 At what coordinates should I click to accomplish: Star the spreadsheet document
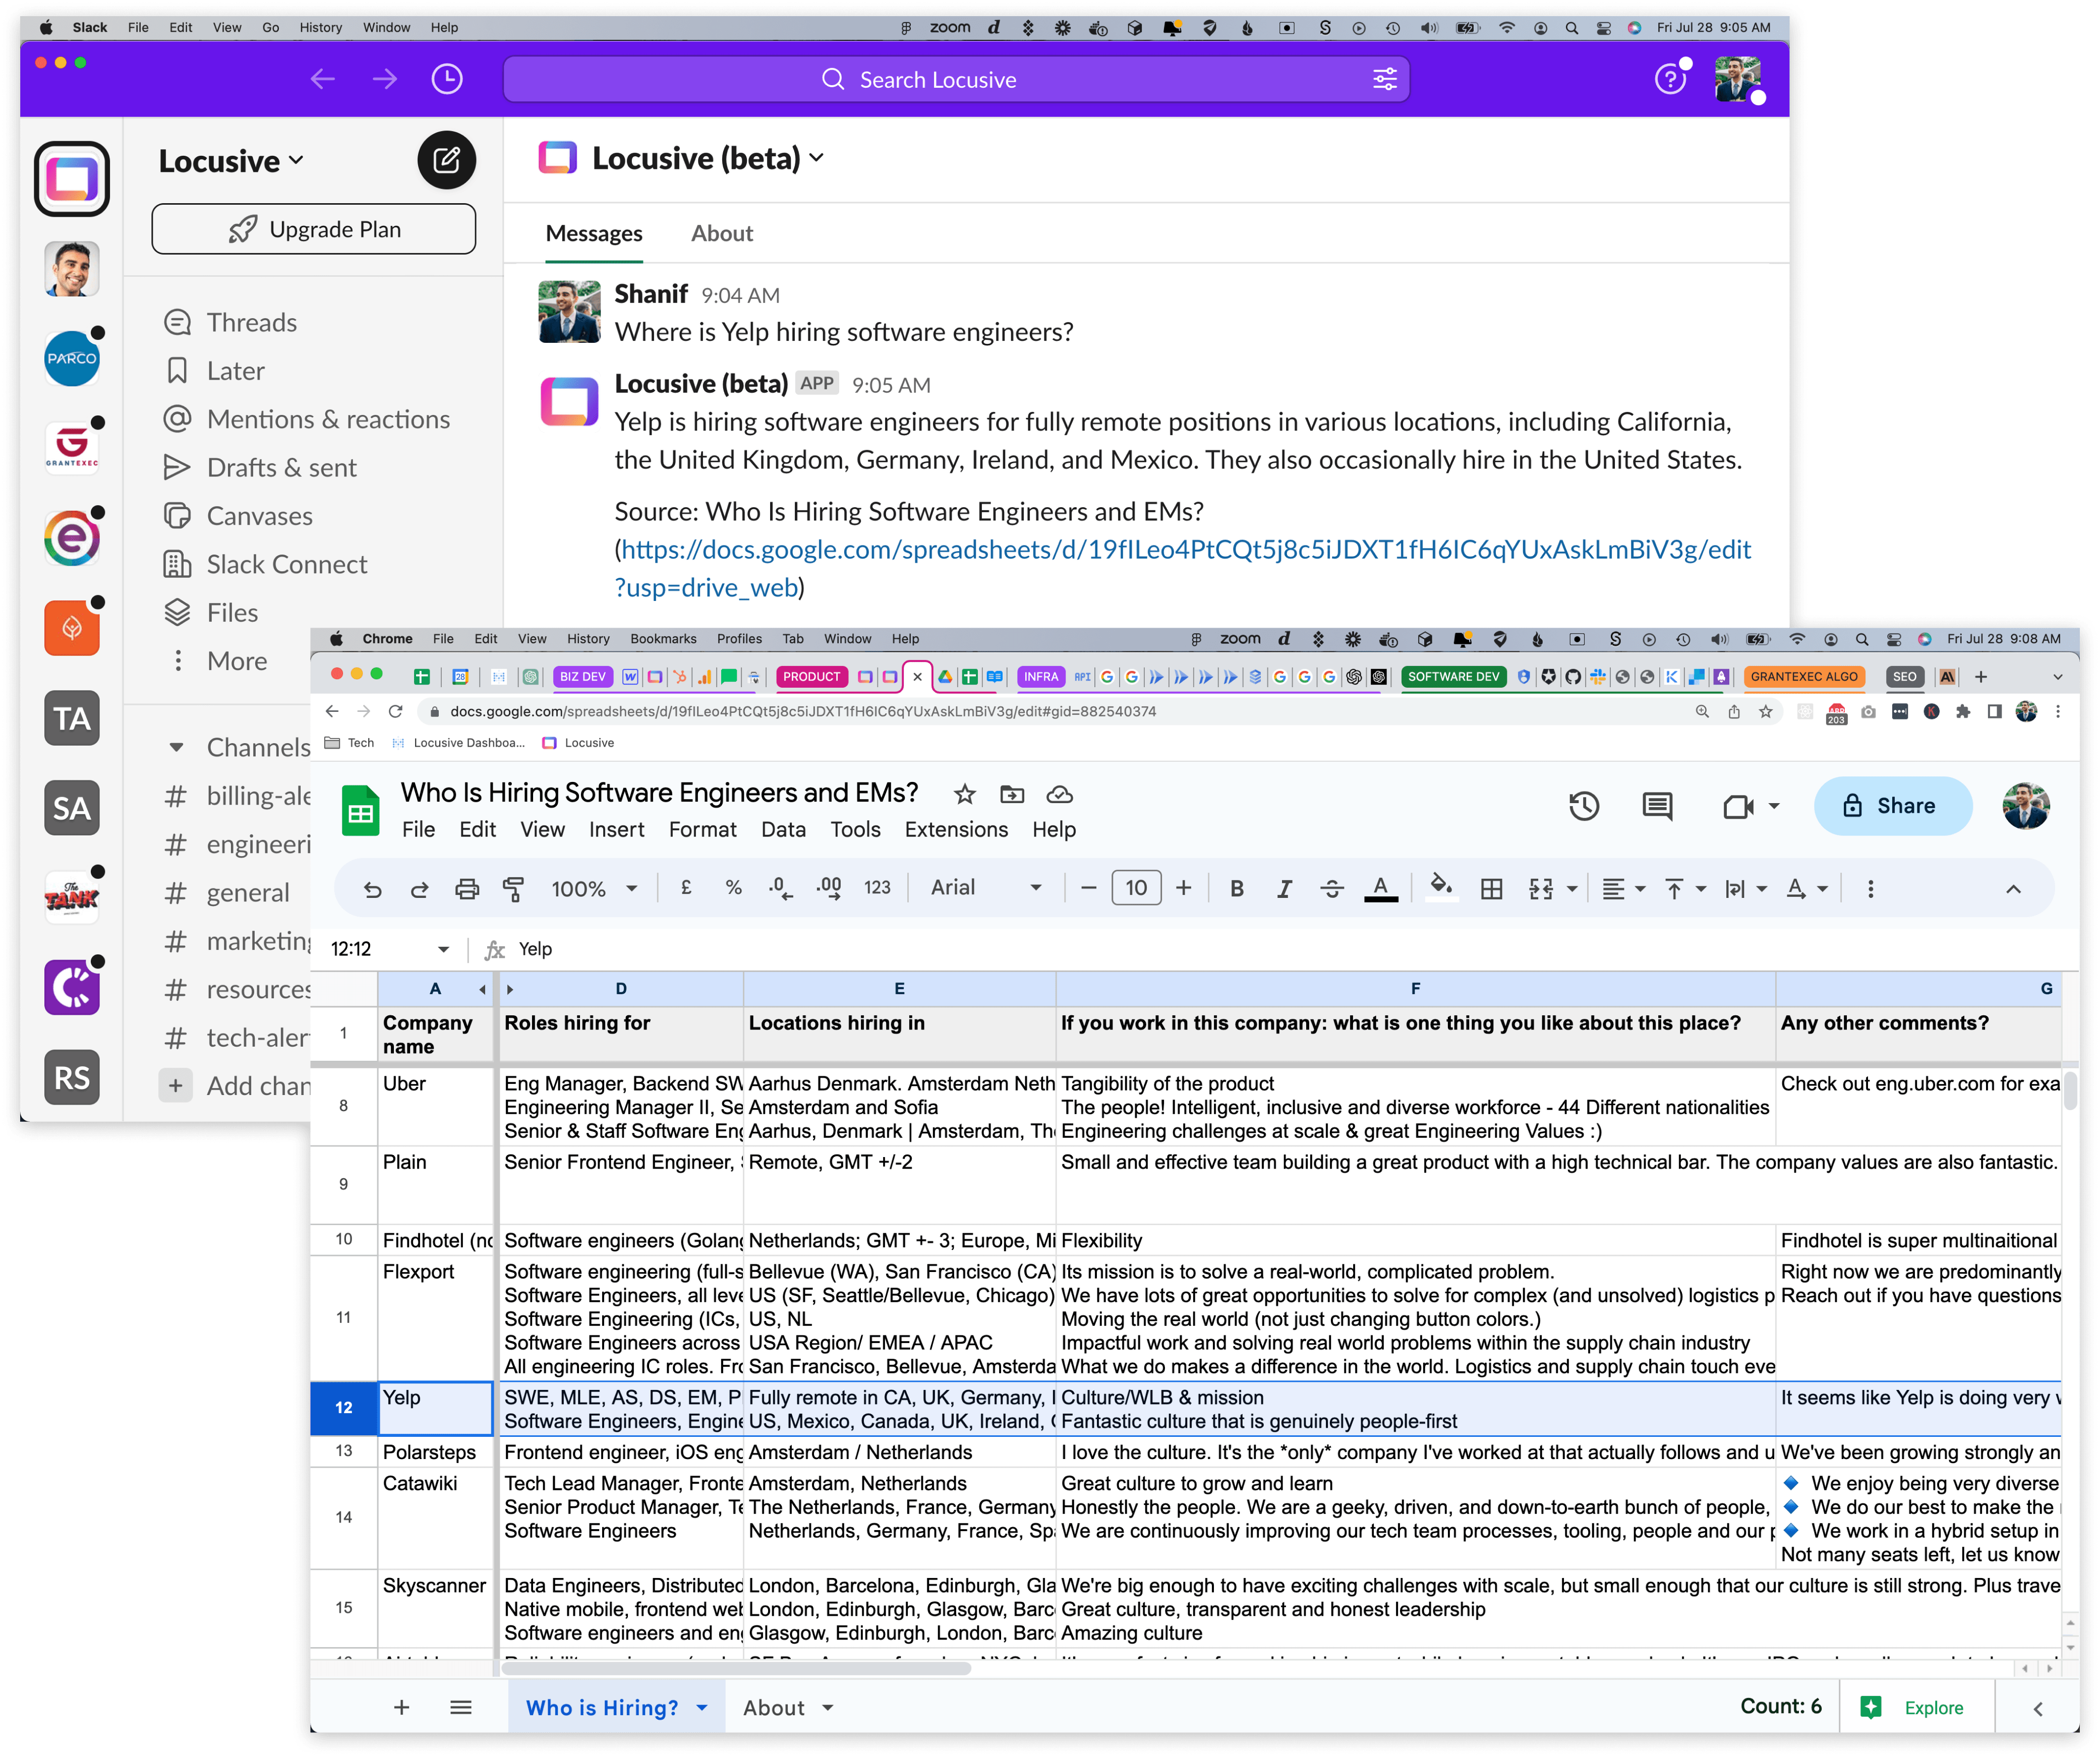(964, 795)
